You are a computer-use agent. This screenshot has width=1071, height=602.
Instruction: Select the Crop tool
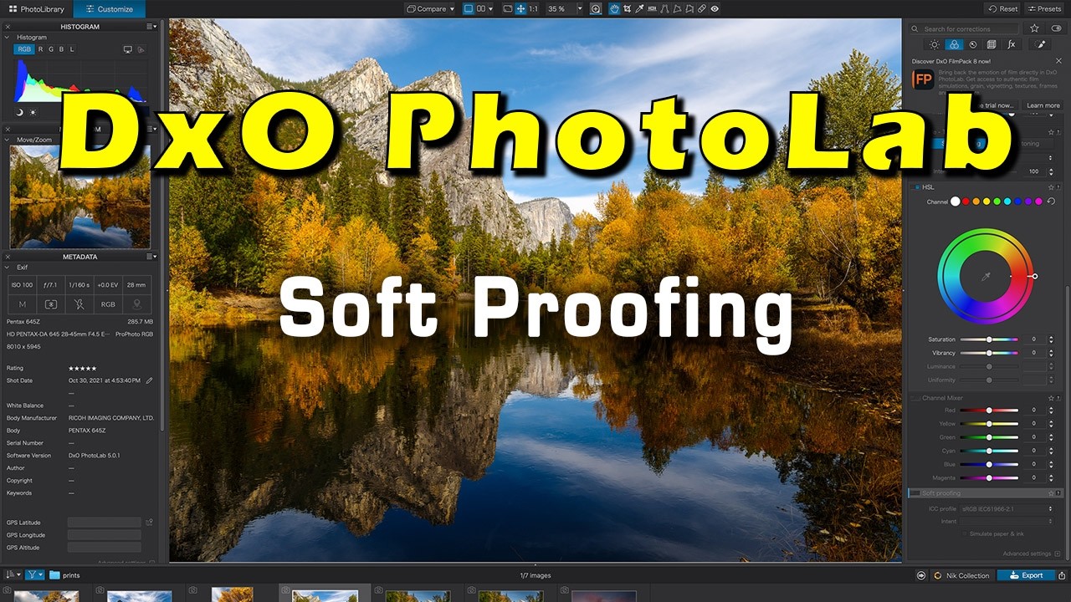point(628,8)
